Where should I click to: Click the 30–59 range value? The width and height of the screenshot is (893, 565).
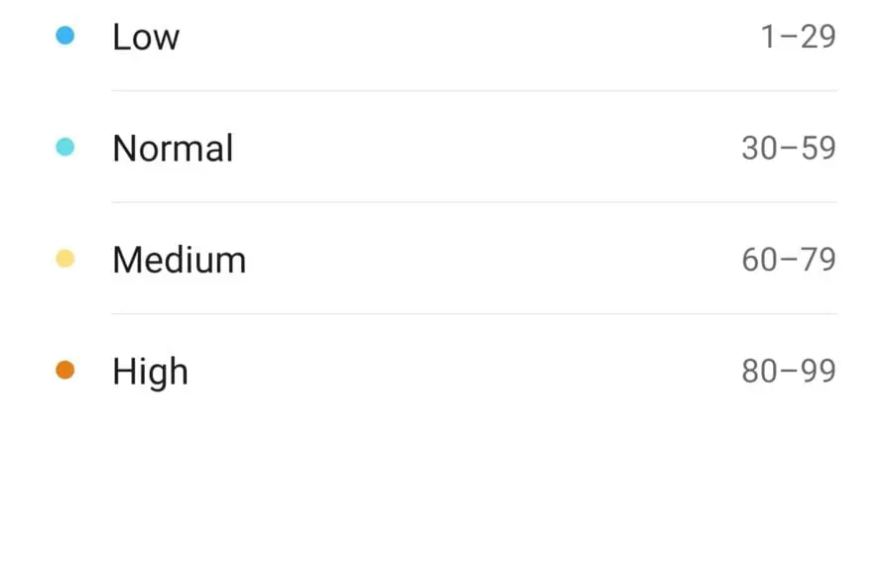789,149
